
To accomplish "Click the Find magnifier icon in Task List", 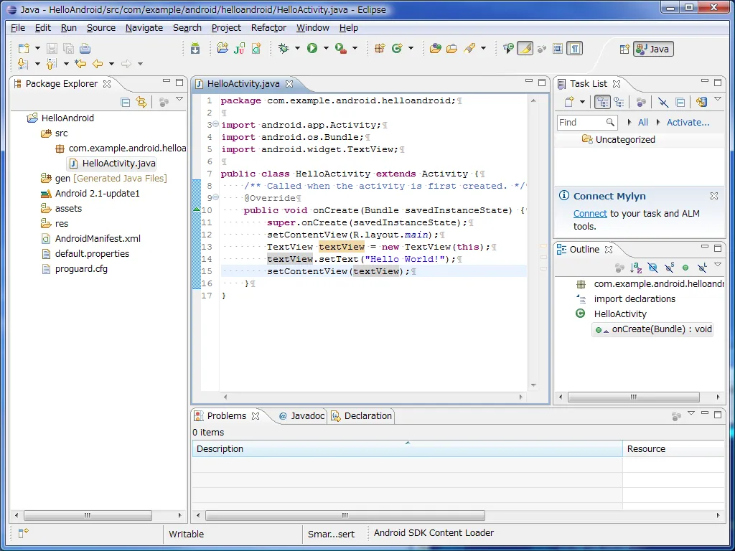I will coord(610,122).
